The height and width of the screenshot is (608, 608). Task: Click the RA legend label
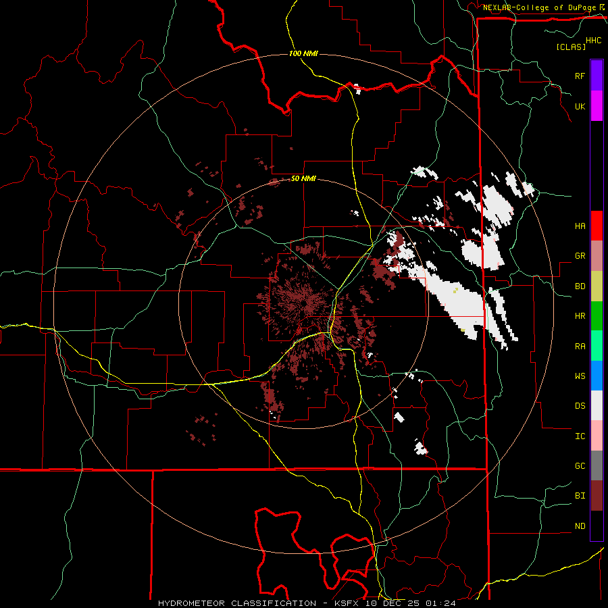pyautogui.click(x=580, y=346)
